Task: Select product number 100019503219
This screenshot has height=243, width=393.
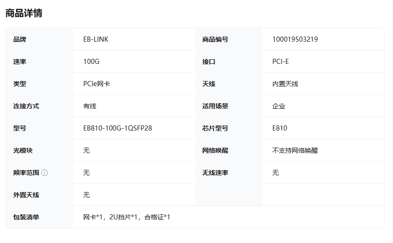Action: (x=295, y=39)
